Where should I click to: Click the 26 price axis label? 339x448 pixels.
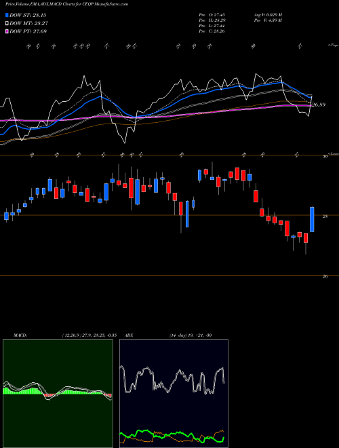pos(325,276)
